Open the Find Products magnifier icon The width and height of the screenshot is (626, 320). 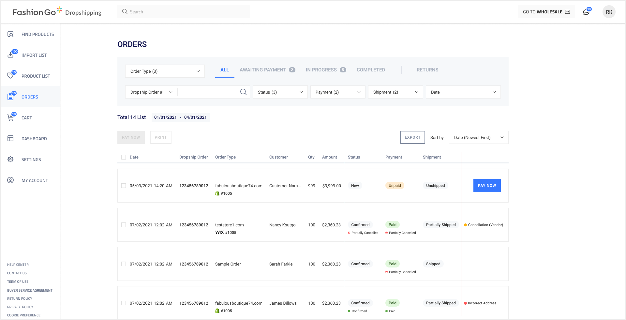[x=10, y=34]
